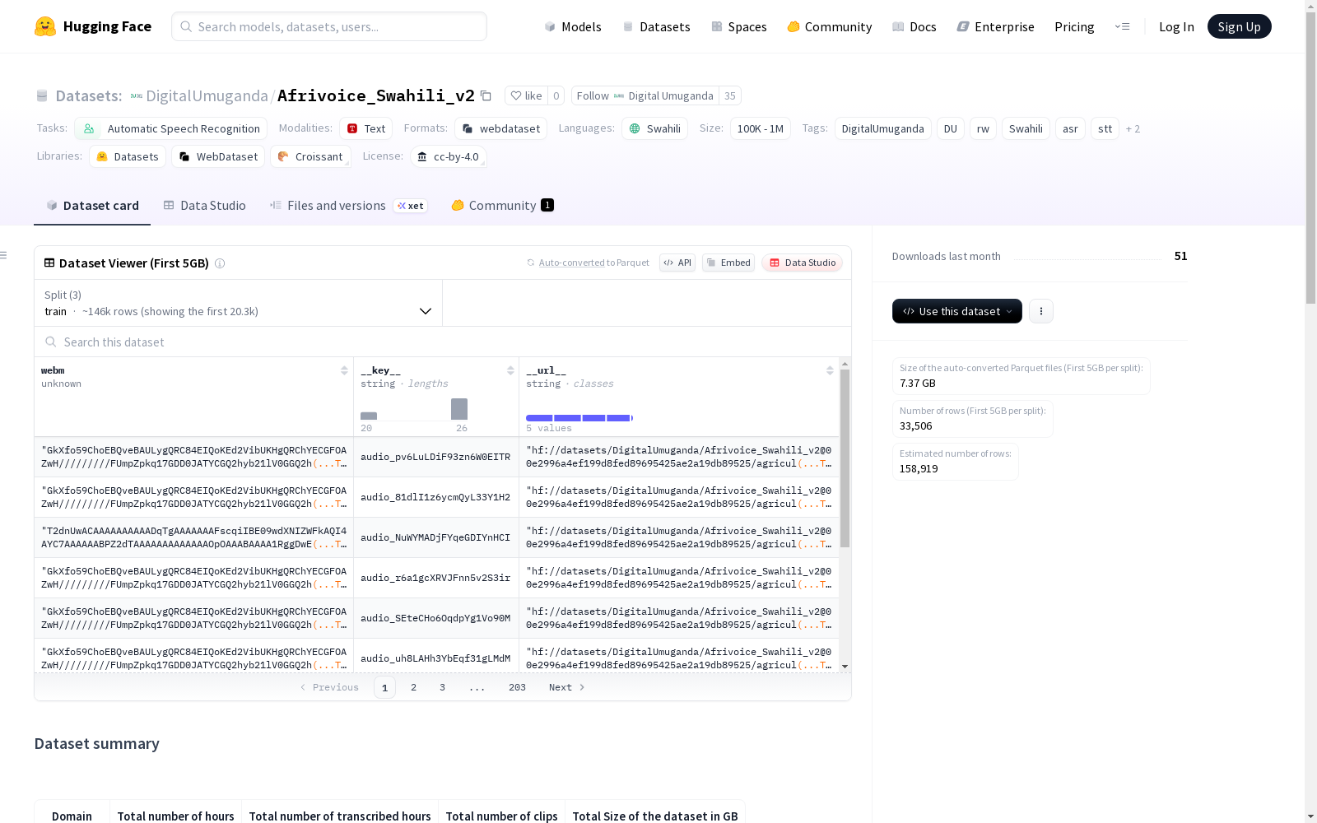
Task: Click the 100K - 1M size tag
Action: [761, 128]
